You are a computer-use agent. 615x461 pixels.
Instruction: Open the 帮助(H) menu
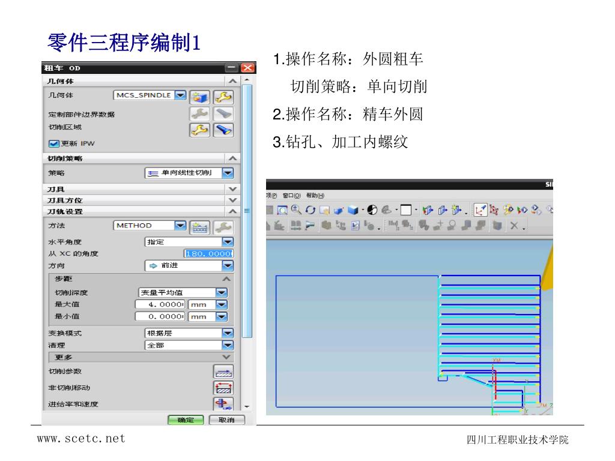315,196
